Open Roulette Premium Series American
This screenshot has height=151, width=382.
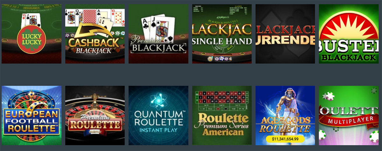pyautogui.click(x=222, y=115)
